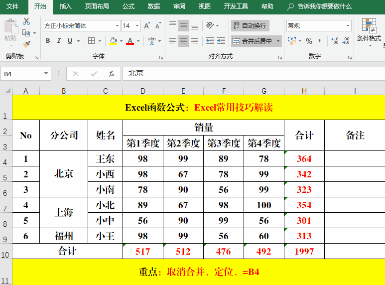Toggle wrap text (自动换行)
This screenshot has height=285, width=385.
250,25
